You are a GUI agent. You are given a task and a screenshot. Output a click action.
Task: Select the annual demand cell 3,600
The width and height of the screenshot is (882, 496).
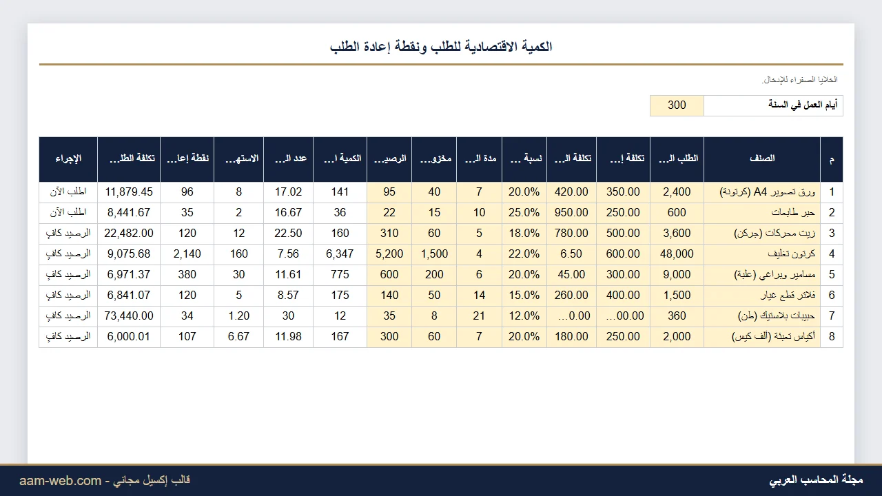tap(677, 234)
